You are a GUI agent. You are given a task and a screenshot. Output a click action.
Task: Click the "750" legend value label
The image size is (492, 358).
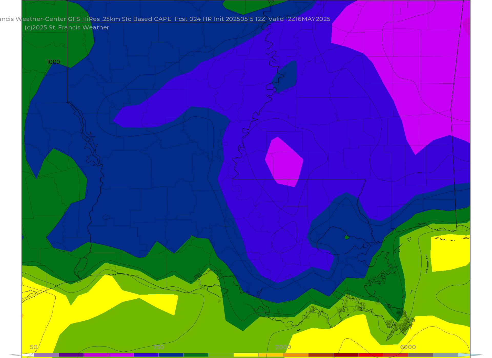[159, 347]
